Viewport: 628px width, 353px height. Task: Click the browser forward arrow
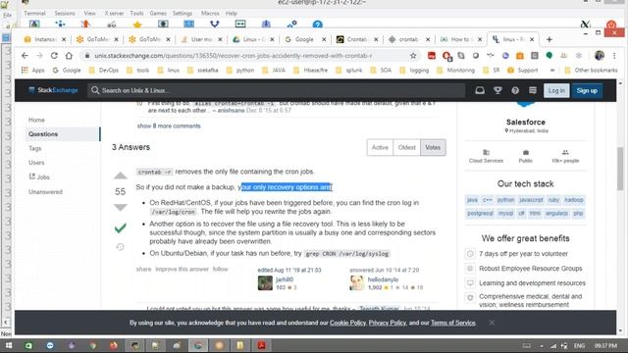(x=39, y=56)
